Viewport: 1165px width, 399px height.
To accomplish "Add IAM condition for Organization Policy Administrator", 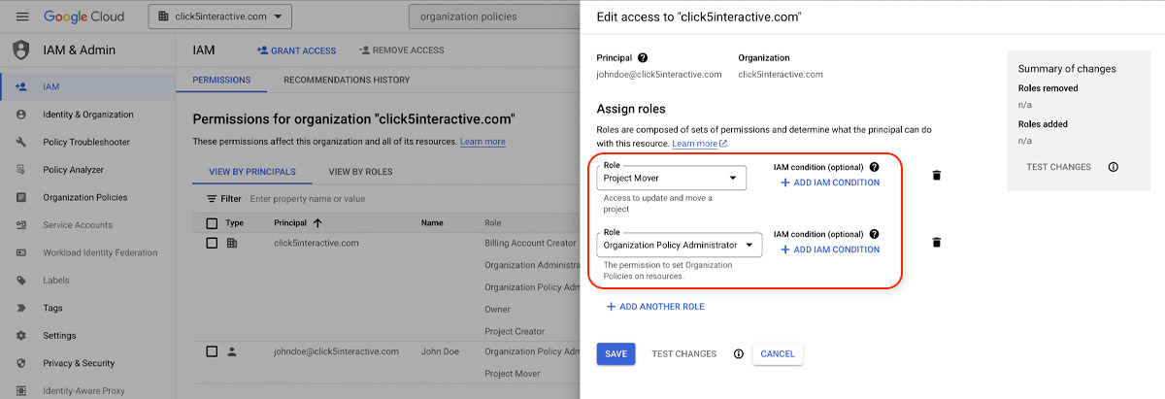I will [x=830, y=249].
